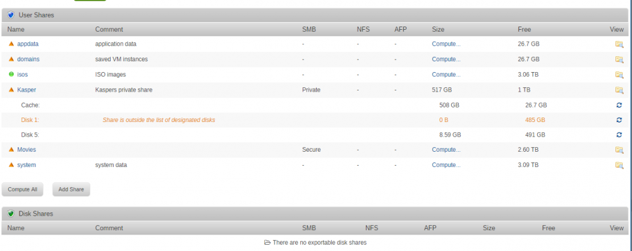The height and width of the screenshot is (251, 632).
Task: Browse the appdata share folder icon
Action: tap(619, 44)
